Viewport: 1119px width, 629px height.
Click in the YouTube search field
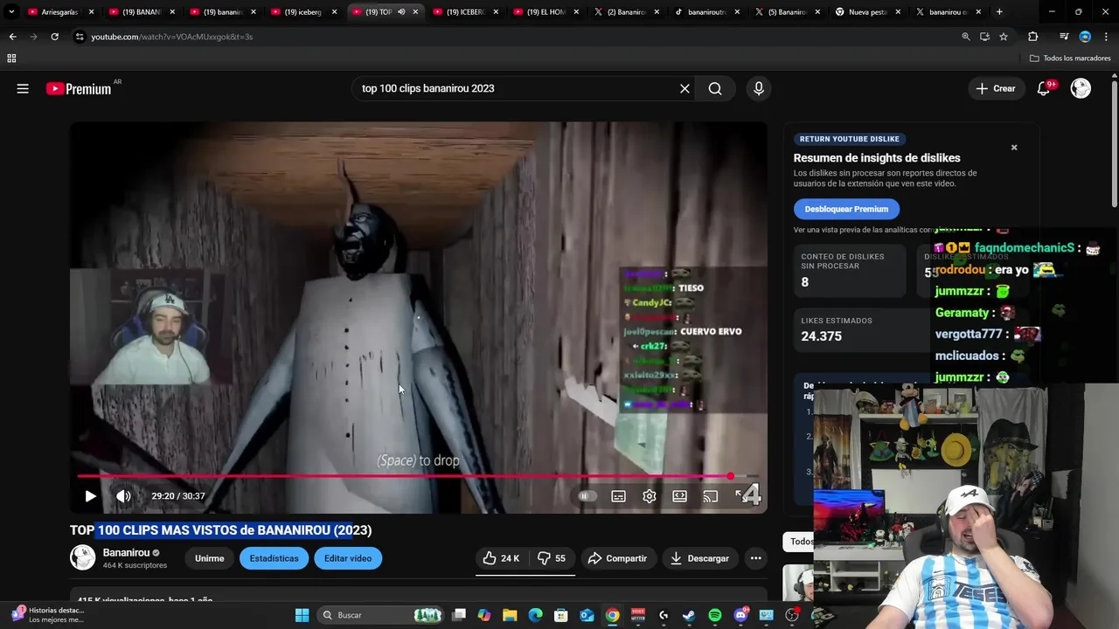click(x=516, y=88)
